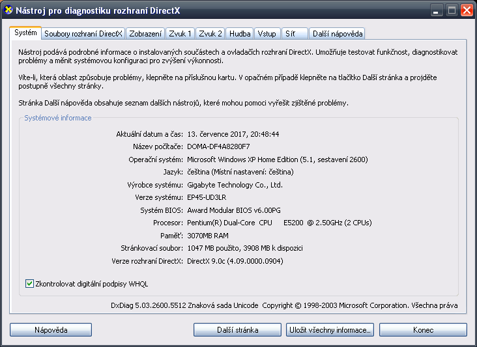Open the Soubory rozhraní DirectX tab

click(x=83, y=34)
